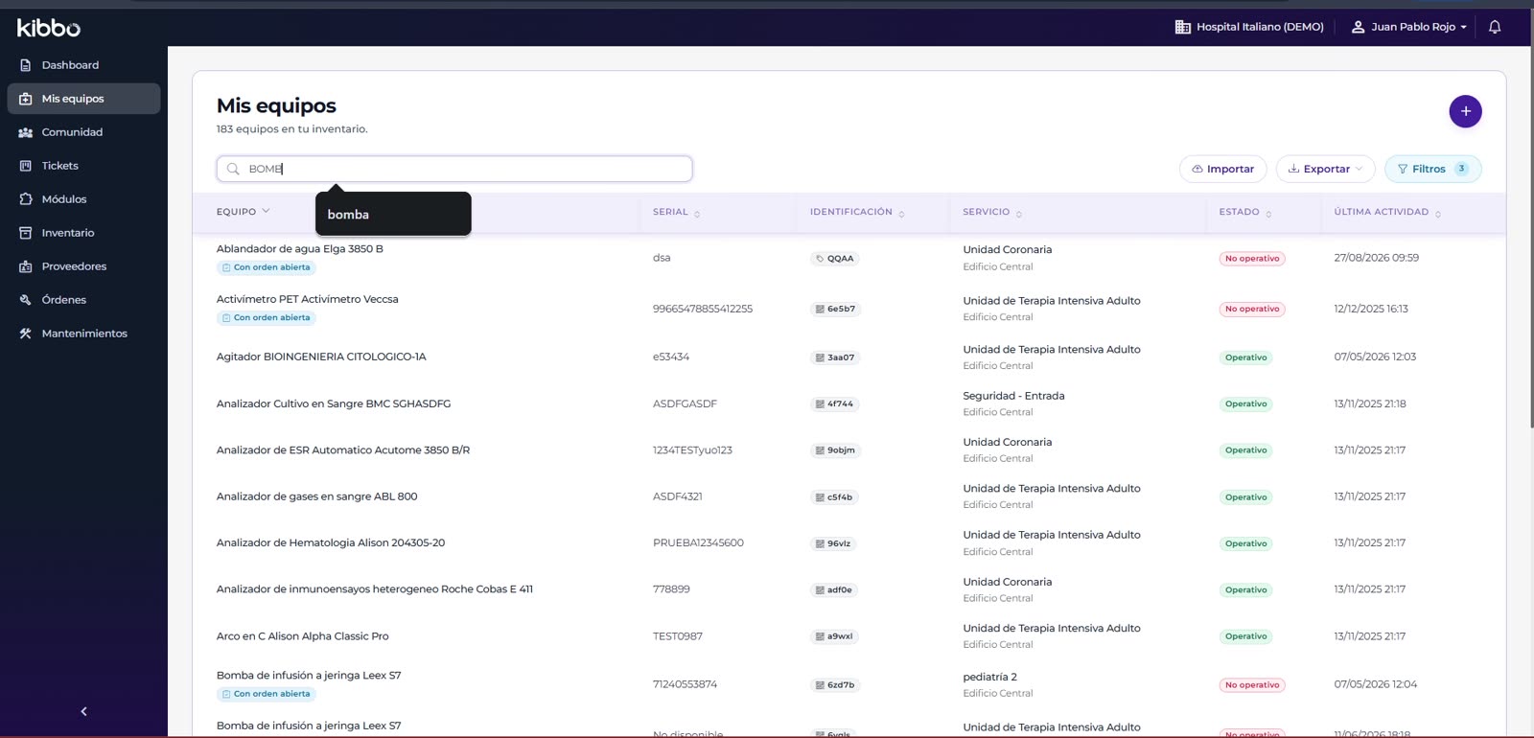Viewport: 1534px width, 738px height.
Task: Click serial ASDFGASDF
Action: pyautogui.click(x=685, y=404)
